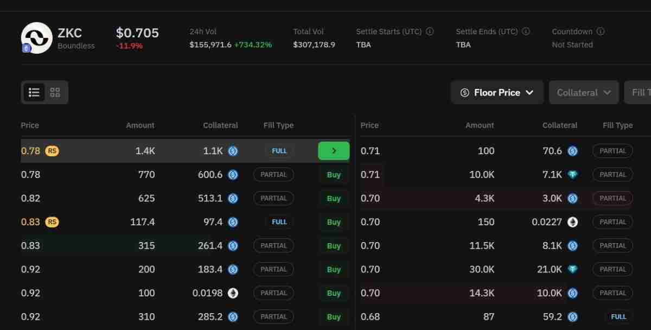This screenshot has height=330, width=651.
Task: Click the FULL badge on the 0.68 sell order
Action: pos(618,316)
